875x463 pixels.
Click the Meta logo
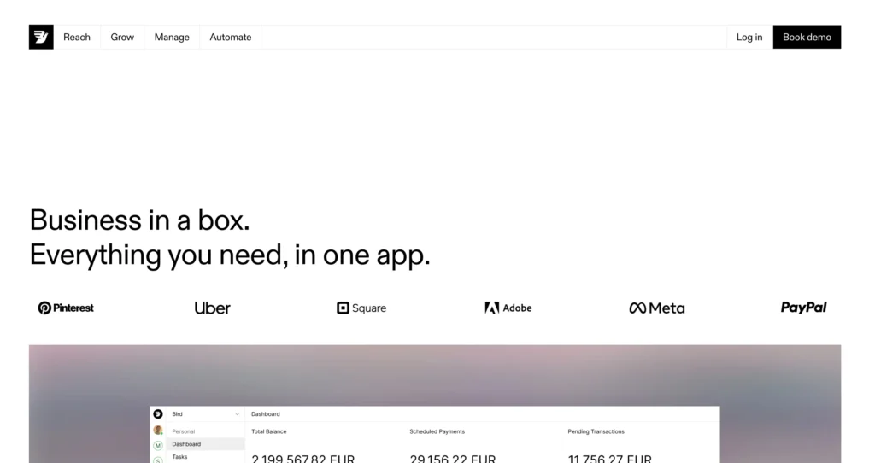657,308
